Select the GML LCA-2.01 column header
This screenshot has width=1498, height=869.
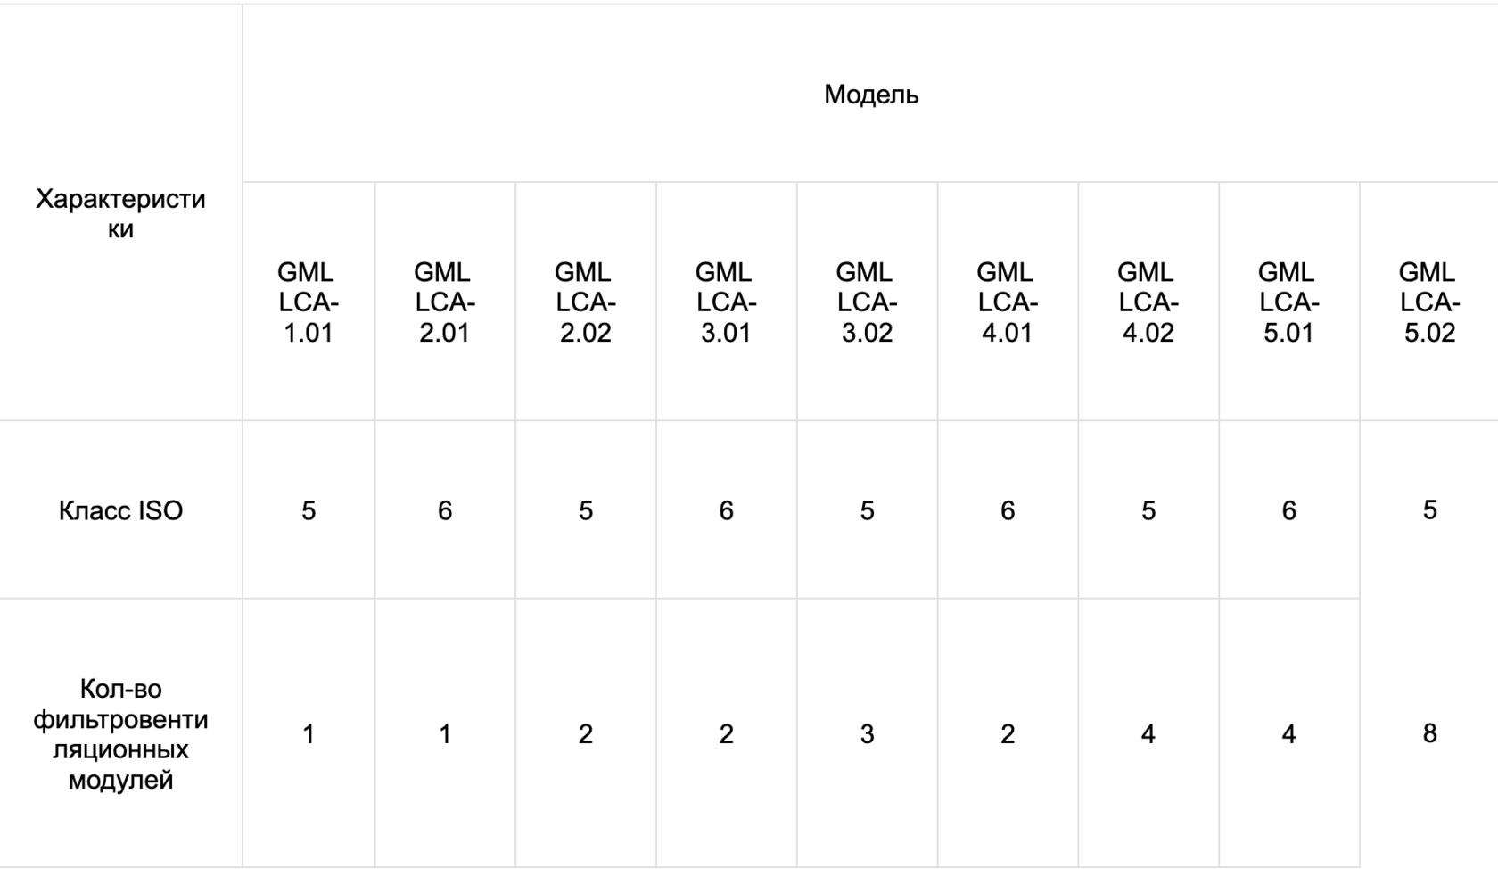(x=445, y=302)
